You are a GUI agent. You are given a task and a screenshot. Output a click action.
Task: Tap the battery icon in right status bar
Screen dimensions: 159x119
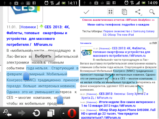144,3
